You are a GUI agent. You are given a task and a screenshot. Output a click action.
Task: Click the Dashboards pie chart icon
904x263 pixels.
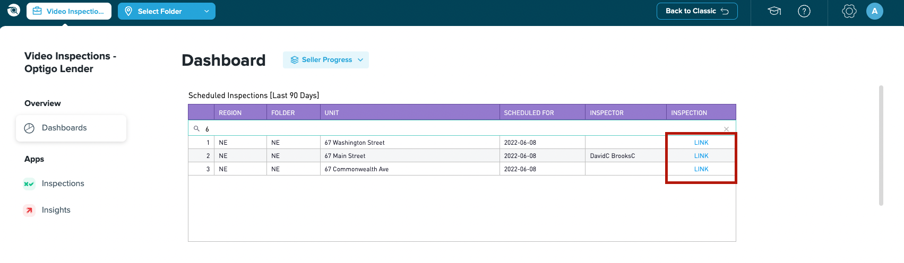click(x=30, y=128)
